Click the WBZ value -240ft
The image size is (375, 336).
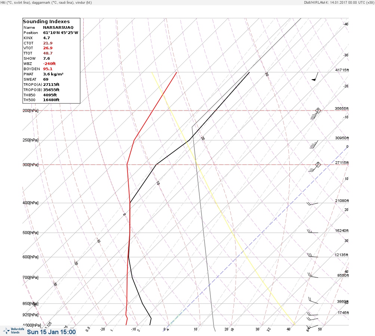coord(49,64)
